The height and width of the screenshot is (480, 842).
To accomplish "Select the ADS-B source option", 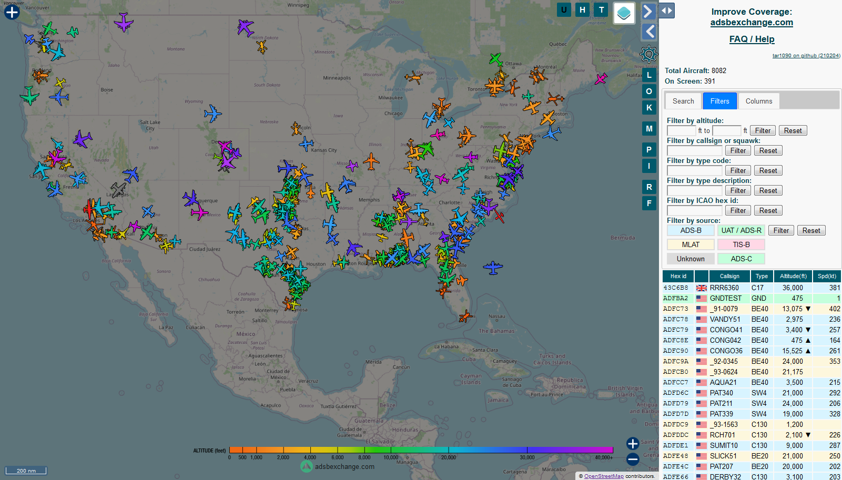I will click(691, 230).
